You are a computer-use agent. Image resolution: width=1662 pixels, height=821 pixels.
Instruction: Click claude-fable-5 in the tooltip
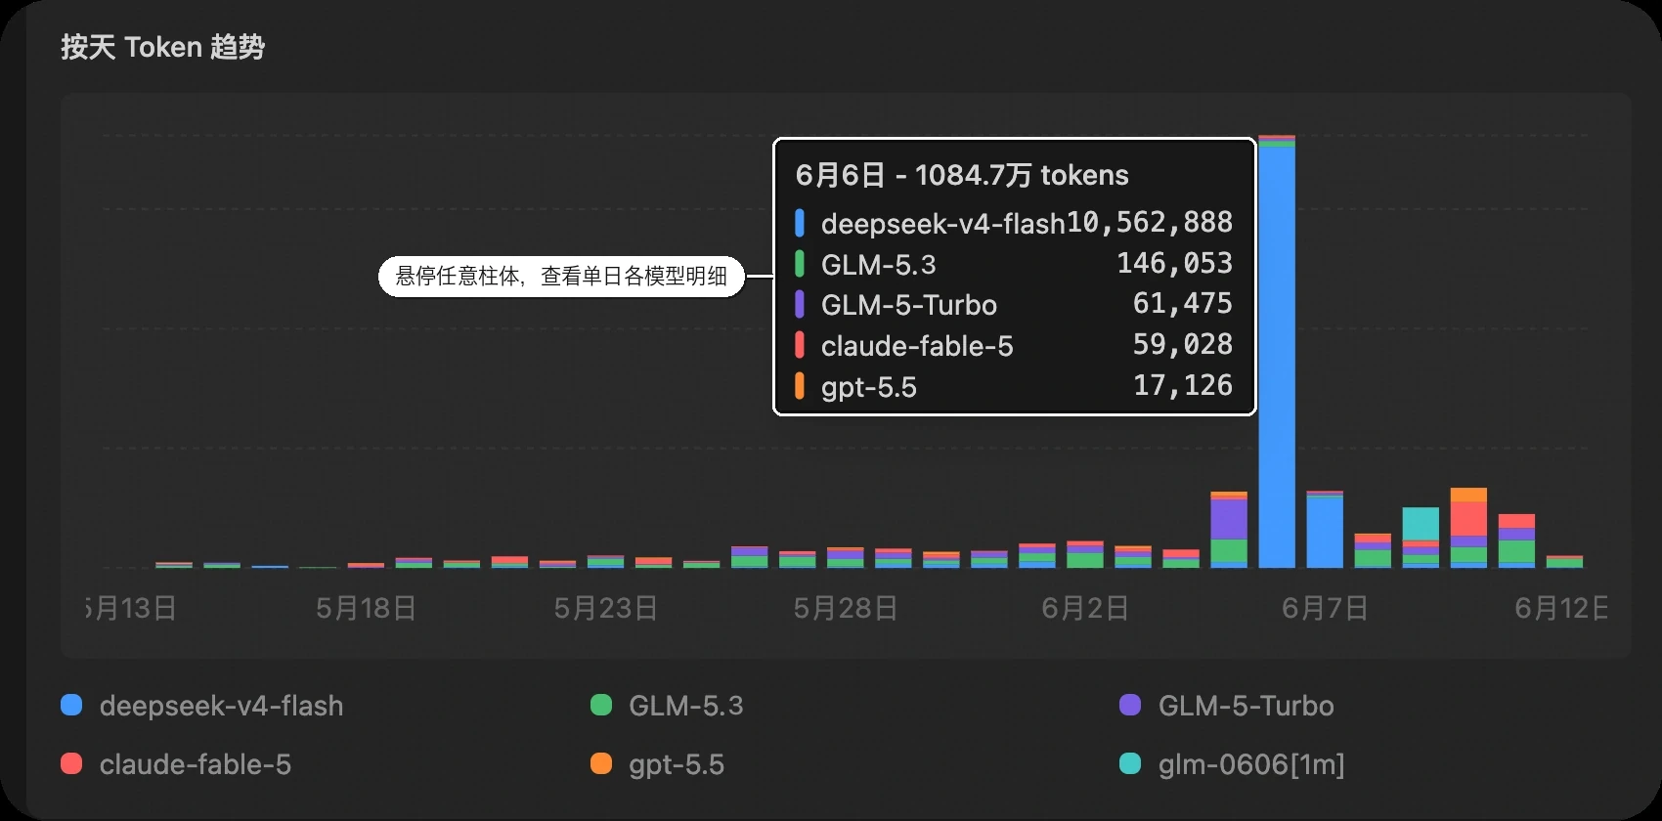[917, 346]
